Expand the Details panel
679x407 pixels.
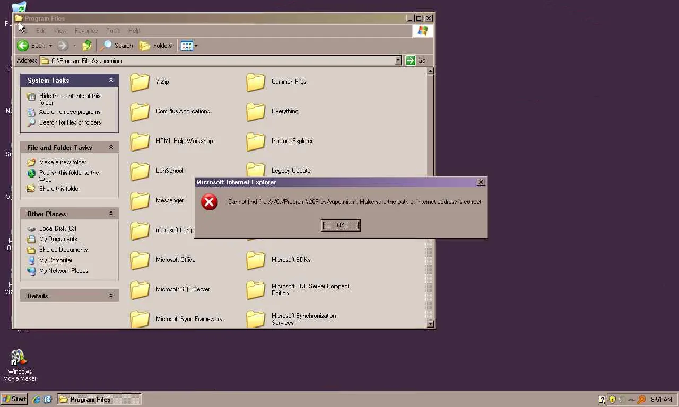coord(111,296)
